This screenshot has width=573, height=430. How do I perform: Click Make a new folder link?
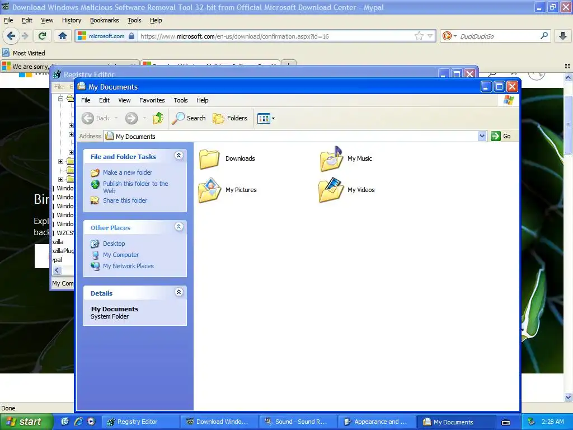tap(127, 172)
